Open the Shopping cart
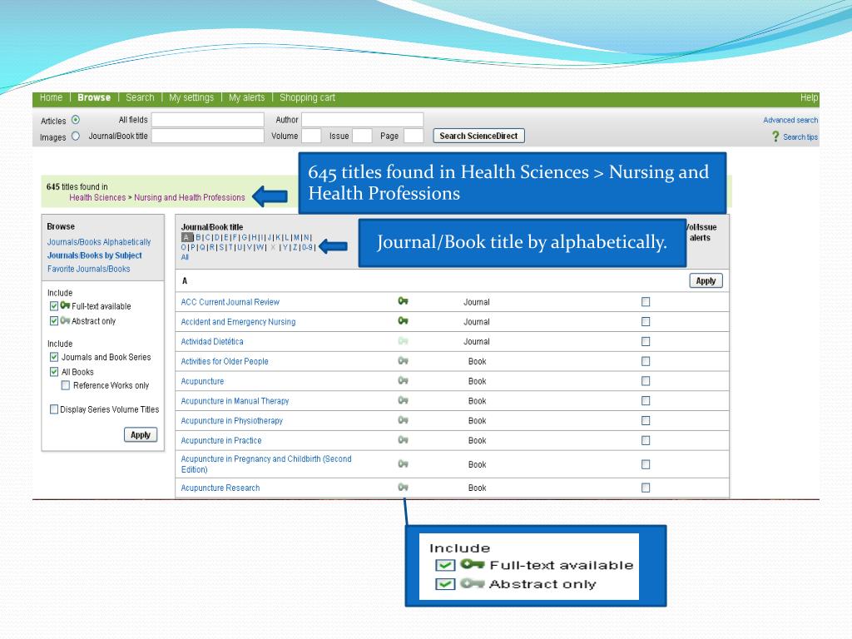 click(x=307, y=98)
